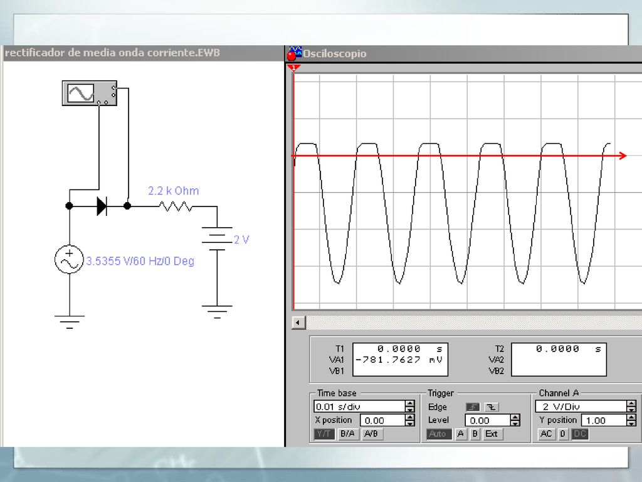
Task: Click the Channel A 2 V/Div field
Action: coord(581,407)
